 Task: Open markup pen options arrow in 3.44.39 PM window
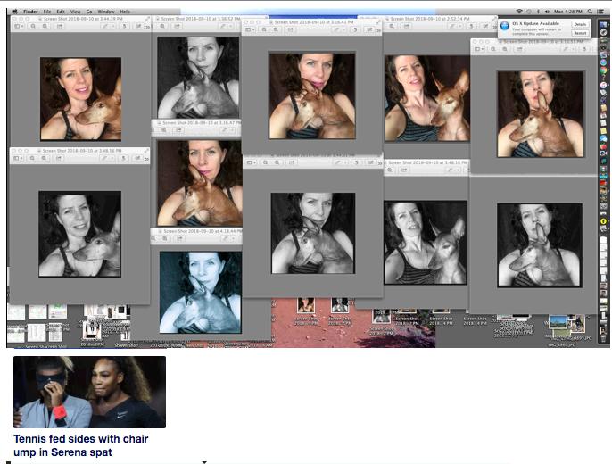point(113,26)
